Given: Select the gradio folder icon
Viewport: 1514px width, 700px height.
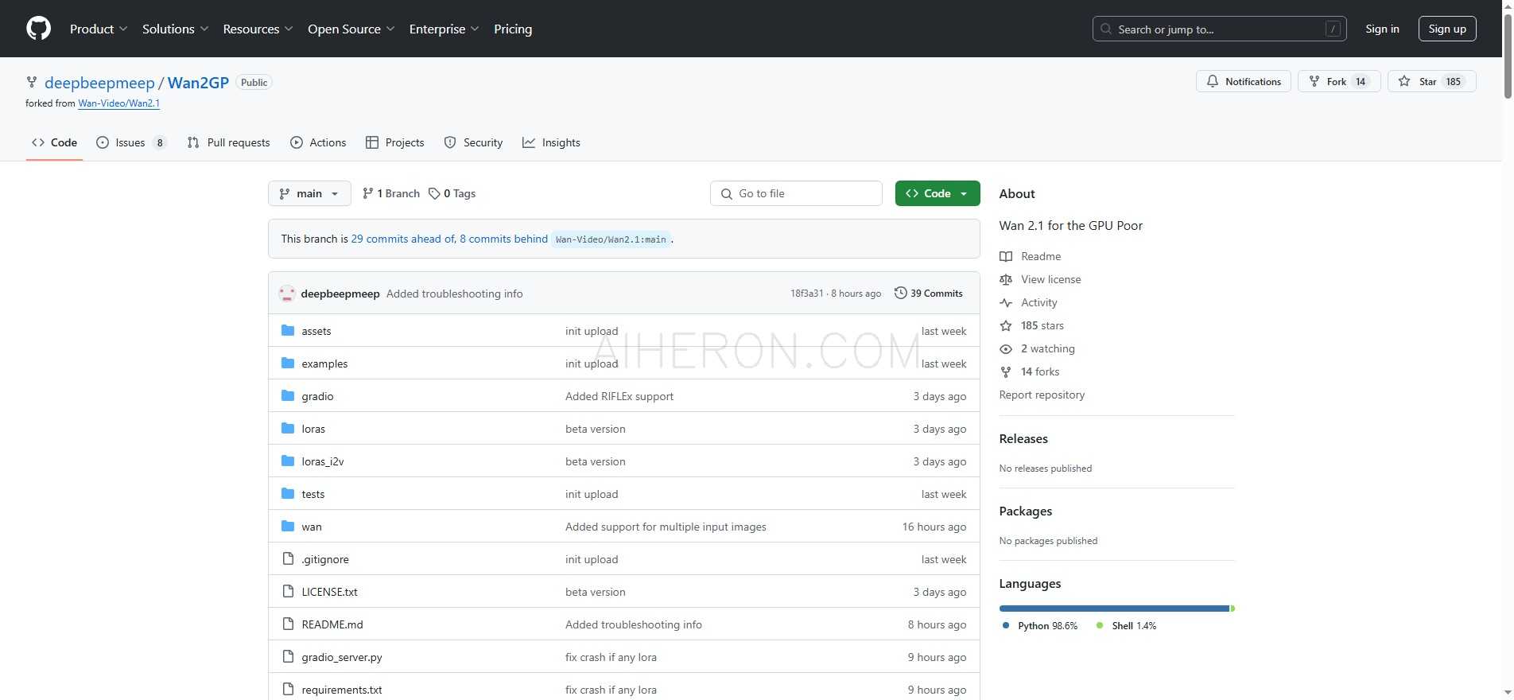Looking at the screenshot, I should tap(288, 396).
